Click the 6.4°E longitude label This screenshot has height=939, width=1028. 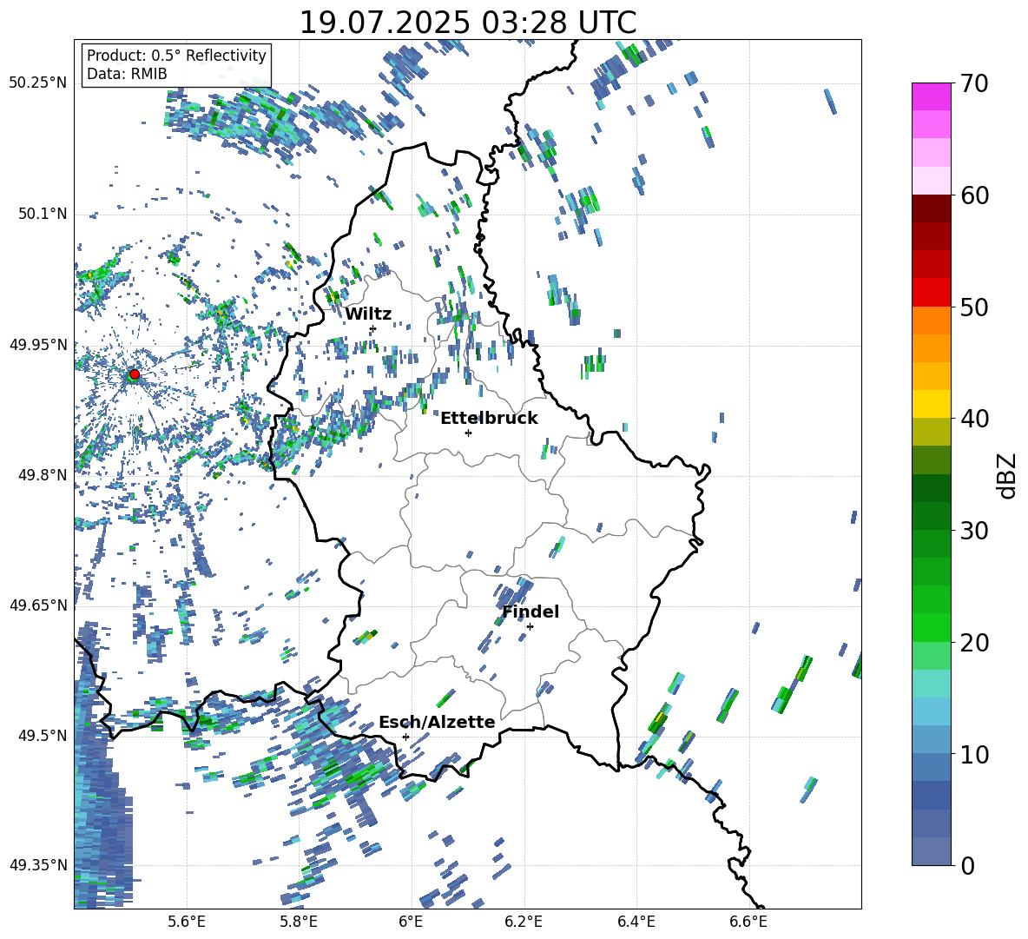point(636,922)
